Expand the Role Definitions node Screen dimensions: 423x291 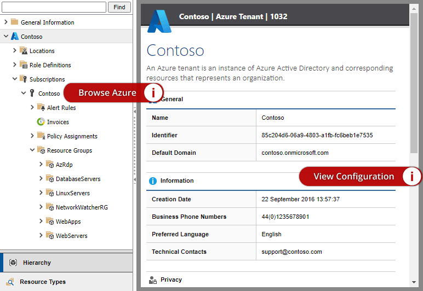tap(15, 65)
